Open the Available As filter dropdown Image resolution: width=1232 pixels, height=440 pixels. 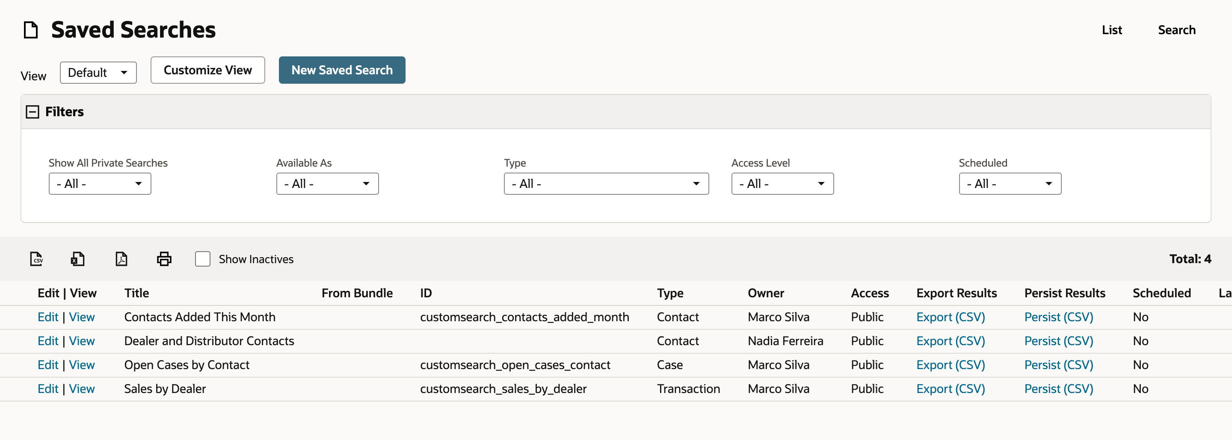click(x=328, y=184)
